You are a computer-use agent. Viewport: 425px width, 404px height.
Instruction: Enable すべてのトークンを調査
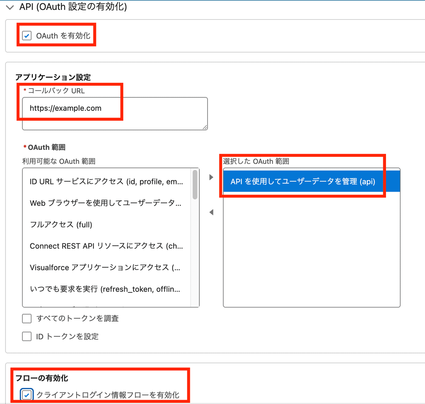[x=27, y=318]
